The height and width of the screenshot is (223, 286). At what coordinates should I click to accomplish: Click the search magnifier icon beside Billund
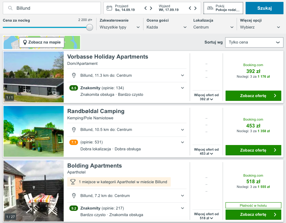10,8
